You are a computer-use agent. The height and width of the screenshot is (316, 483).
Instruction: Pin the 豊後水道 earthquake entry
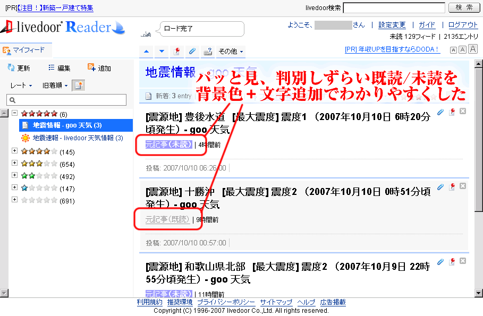pyautogui.click(x=452, y=112)
